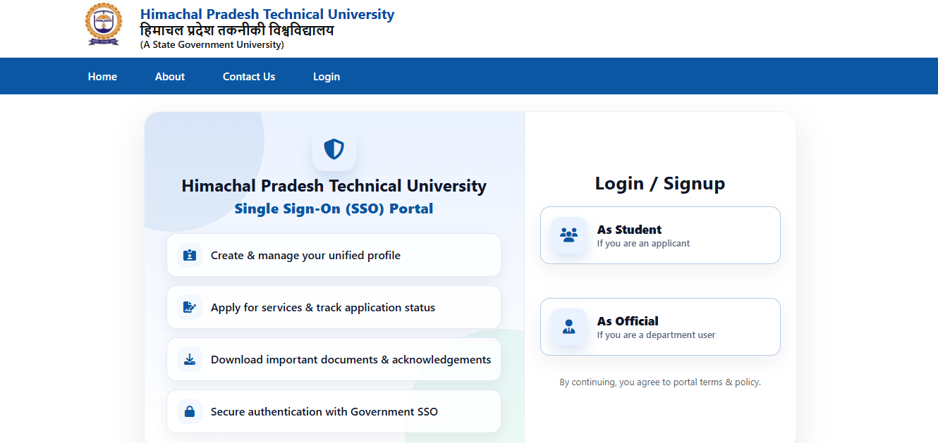Click the ID badge icon beside unified profile
The image size is (938, 443).
click(189, 255)
